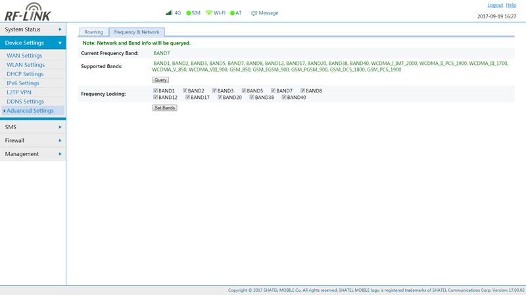526x295 pixels.
Task: Click the 4G signal strength icon
Action: point(169,12)
